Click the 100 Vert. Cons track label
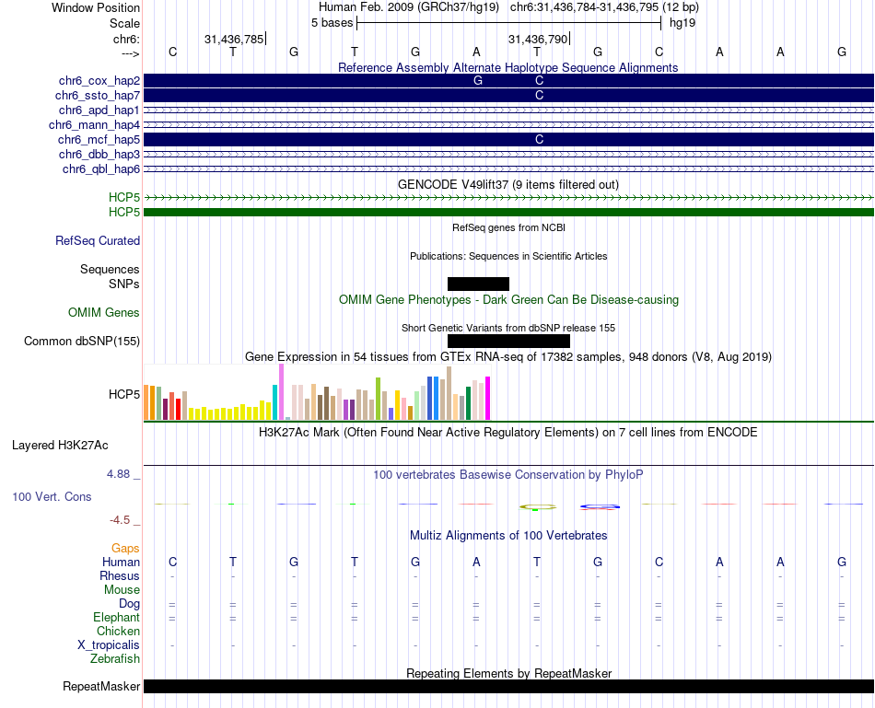 [x=52, y=496]
